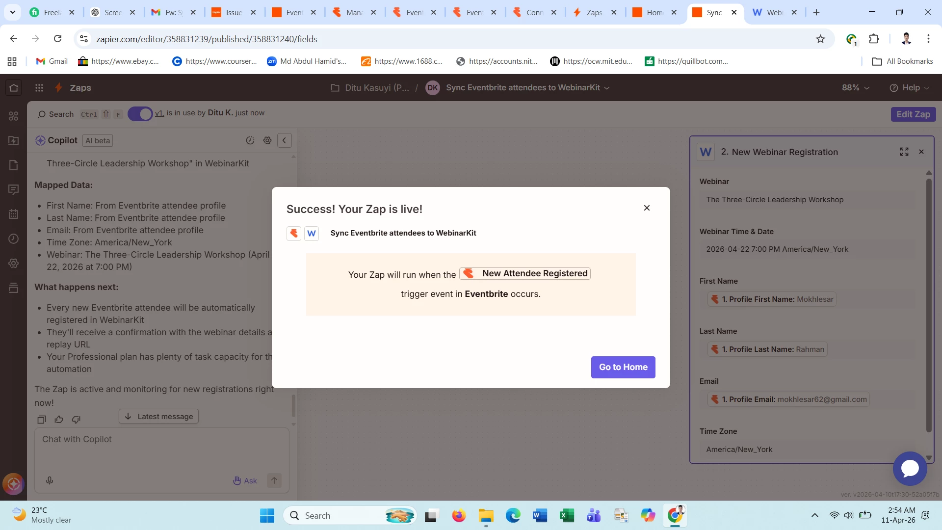
Task: Close the success dialog
Action: click(x=647, y=208)
